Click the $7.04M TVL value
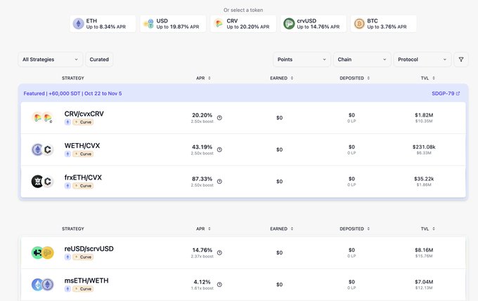This screenshot has width=478, height=301. click(x=424, y=282)
